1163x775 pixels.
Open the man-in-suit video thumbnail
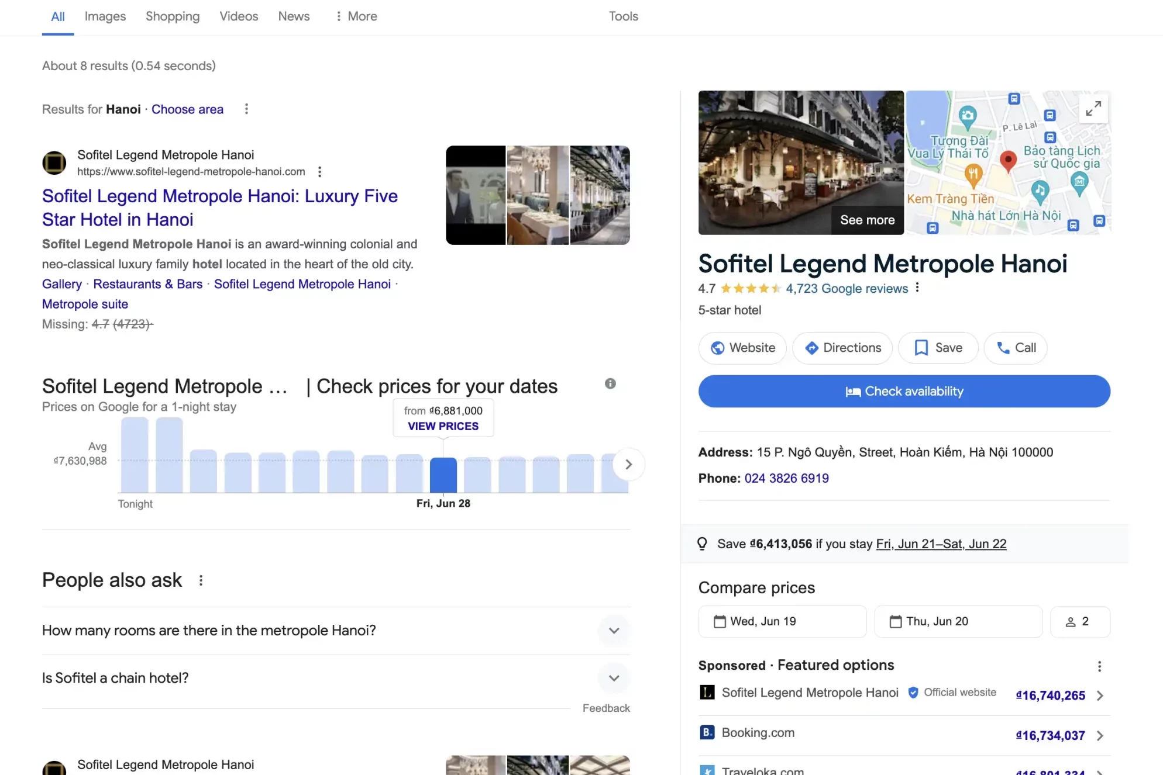476,195
